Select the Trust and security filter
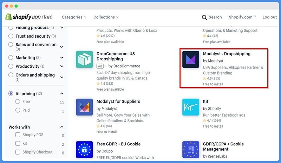 click(11, 36)
